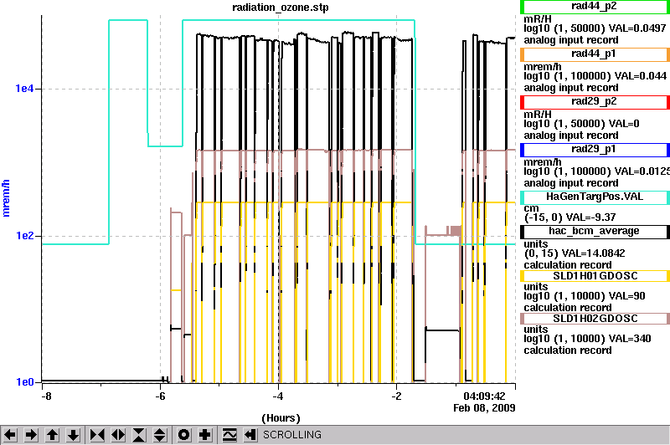Select the rad44_p2 green legend entry
The image size is (670, 445).
[595, 7]
